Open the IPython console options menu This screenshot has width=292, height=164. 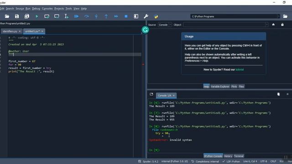pyautogui.click(x=287, y=94)
